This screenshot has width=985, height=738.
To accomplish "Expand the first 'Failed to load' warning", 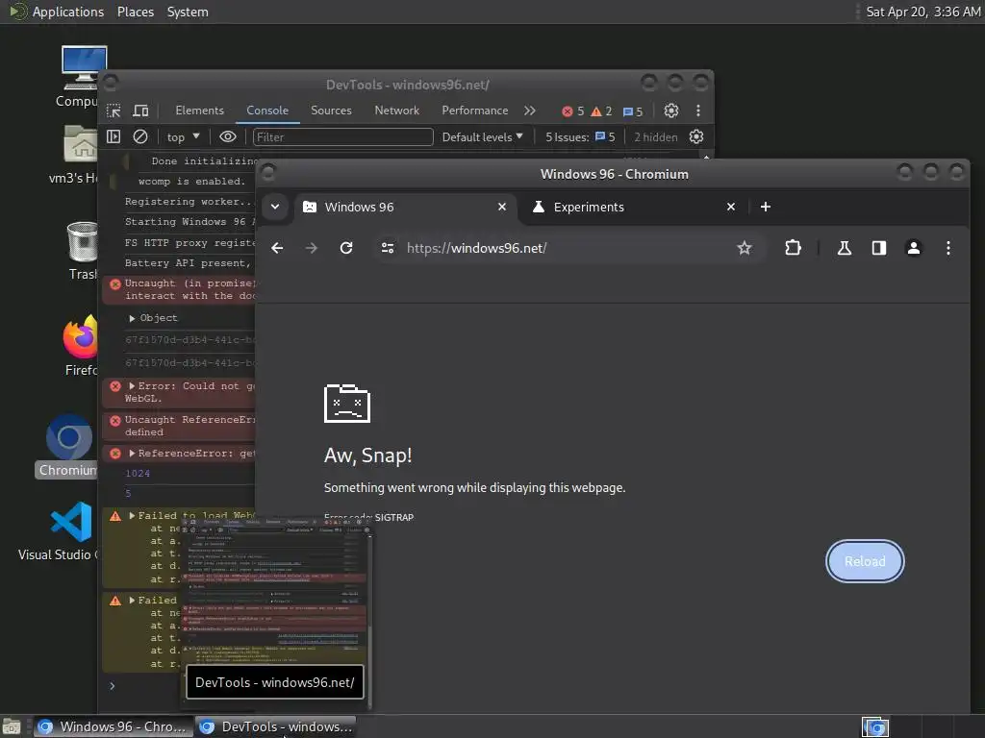I will [x=132, y=516].
